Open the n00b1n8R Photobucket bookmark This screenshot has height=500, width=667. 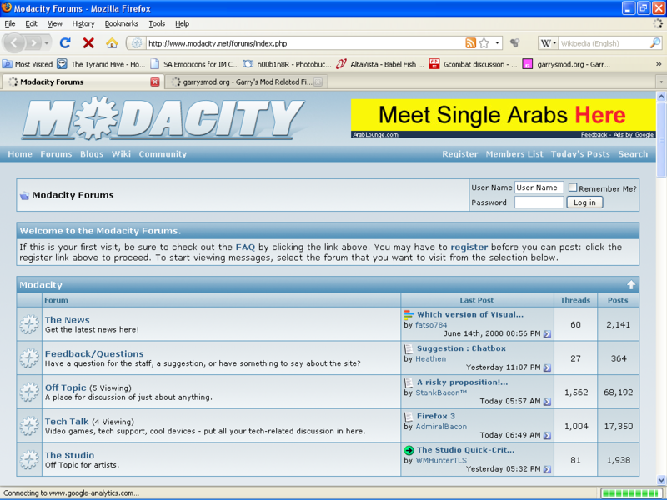click(287, 65)
